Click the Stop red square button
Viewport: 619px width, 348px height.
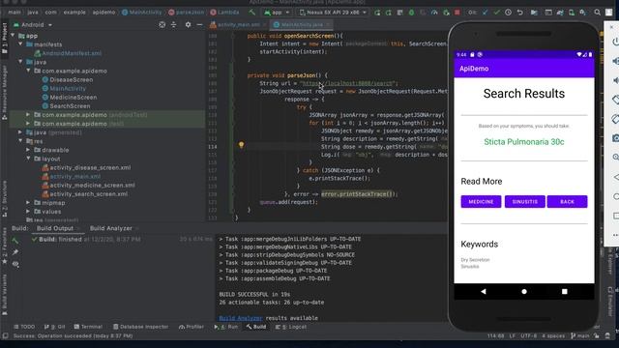[457, 13]
